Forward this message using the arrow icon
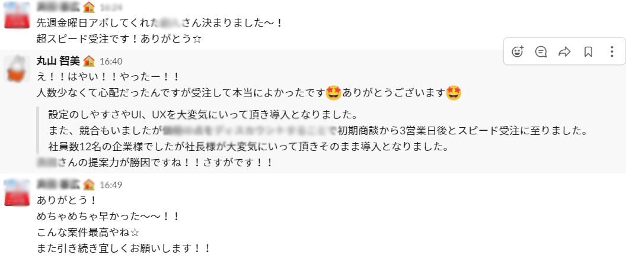The image size is (626, 258). click(564, 51)
